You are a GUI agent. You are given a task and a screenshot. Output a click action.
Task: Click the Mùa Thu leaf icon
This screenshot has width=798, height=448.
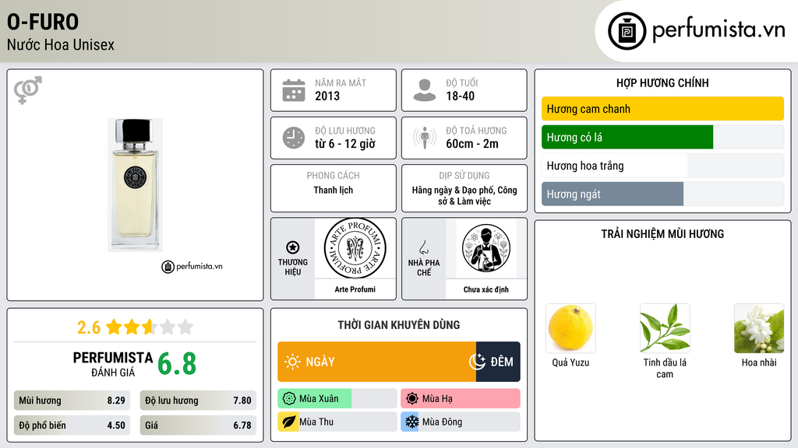(288, 422)
